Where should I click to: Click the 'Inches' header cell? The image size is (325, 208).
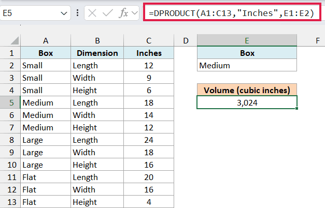coord(149,53)
